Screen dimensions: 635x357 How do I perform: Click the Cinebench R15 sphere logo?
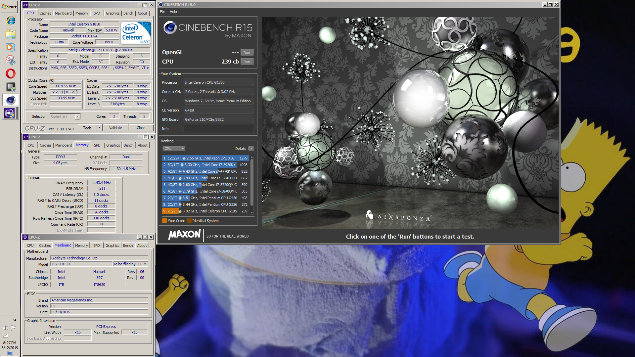pos(170,28)
